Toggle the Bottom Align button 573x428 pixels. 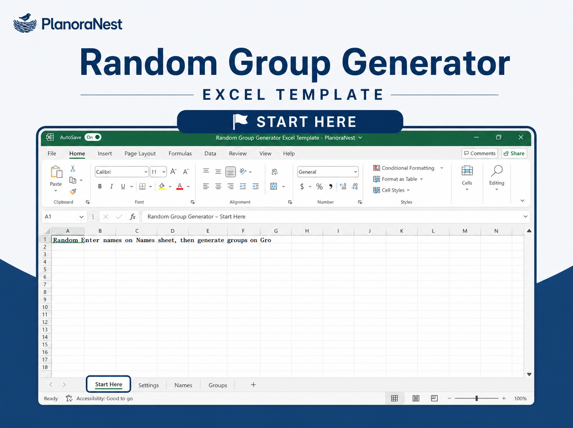coord(231,171)
